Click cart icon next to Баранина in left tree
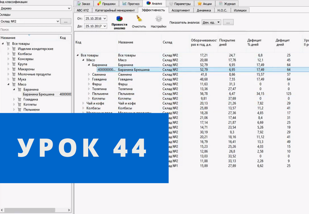The image size is (309, 214). [20, 90]
